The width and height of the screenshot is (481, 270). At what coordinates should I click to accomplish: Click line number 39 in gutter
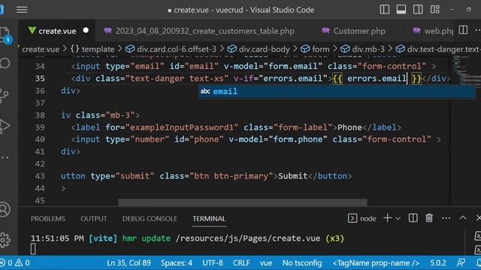40,127
